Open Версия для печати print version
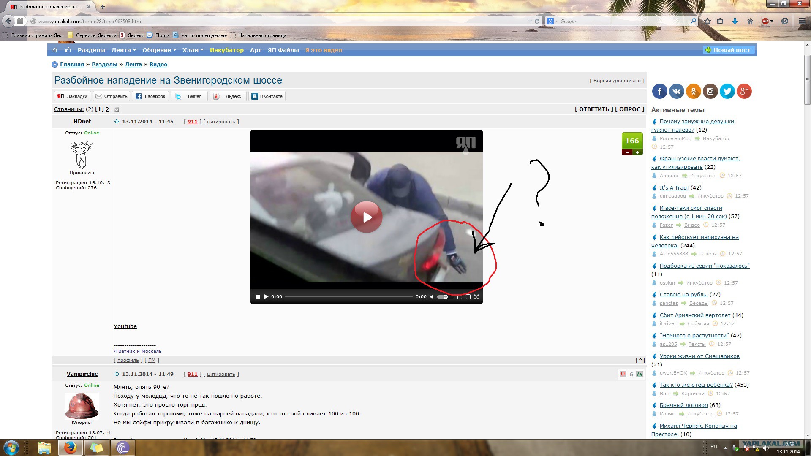This screenshot has width=811, height=456. [x=617, y=81]
